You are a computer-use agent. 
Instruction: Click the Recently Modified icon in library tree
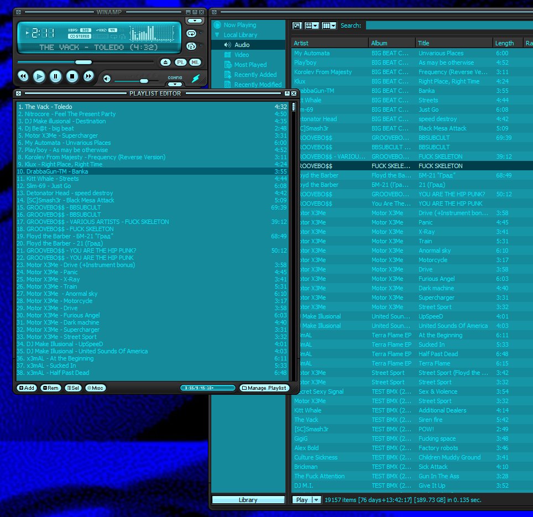tap(228, 85)
